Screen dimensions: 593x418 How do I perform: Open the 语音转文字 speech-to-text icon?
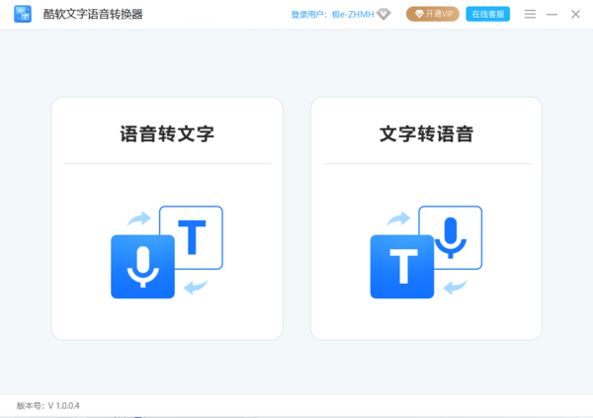167,252
